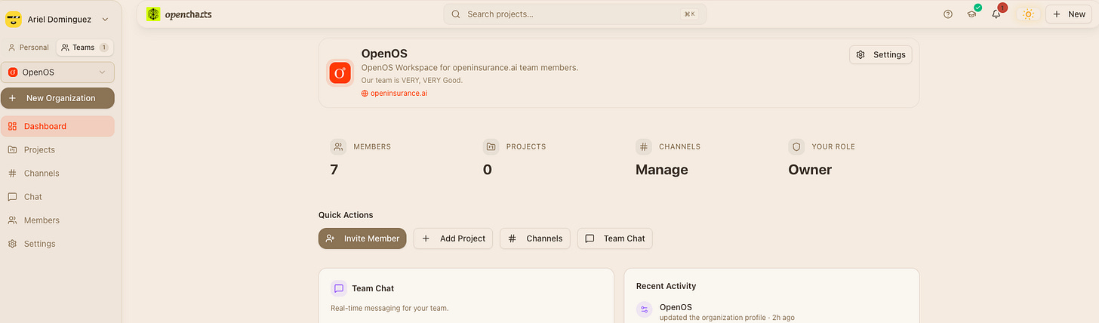Switch to the Personal tab
Image resolution: width=1099 pixels, height=323 pixels.
pos(29,48)
